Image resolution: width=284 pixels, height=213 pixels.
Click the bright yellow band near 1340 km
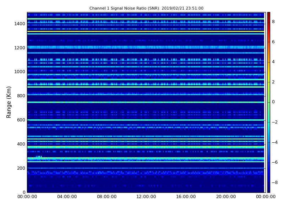point(146,32)
